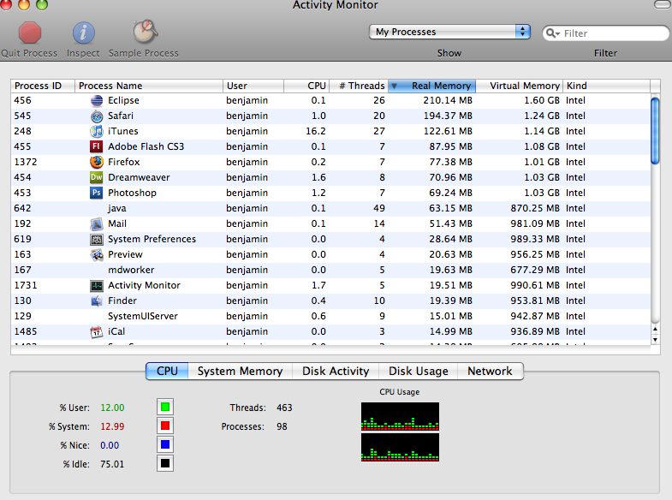This screenshot has width=672, height=500.
Task: Click the Sample Process magnifier icon
Action: point(145,32)
